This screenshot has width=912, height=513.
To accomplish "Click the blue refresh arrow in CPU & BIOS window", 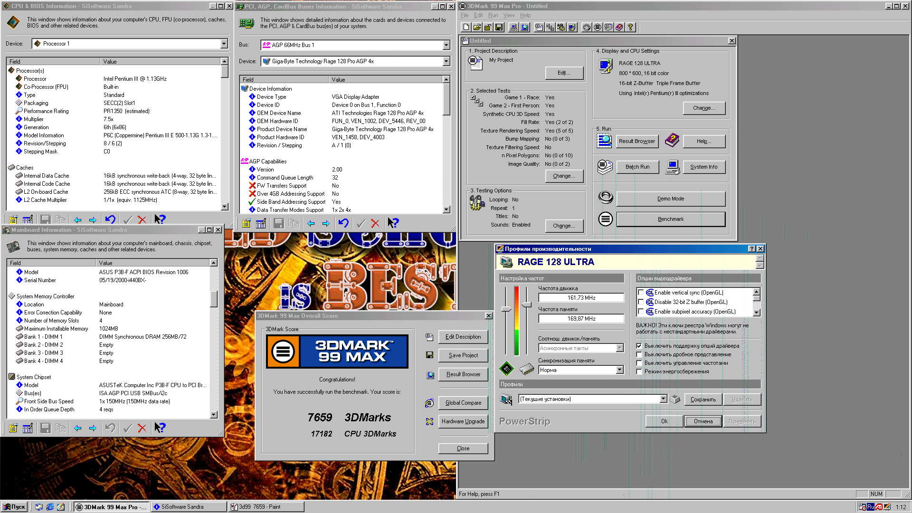I will 110,219.
